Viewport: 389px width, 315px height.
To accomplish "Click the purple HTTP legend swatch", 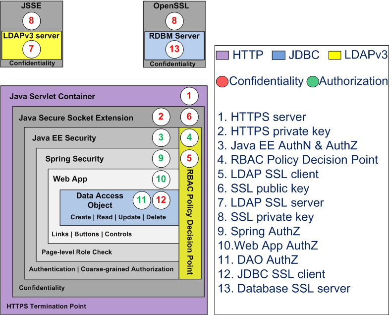I will 223,55.
